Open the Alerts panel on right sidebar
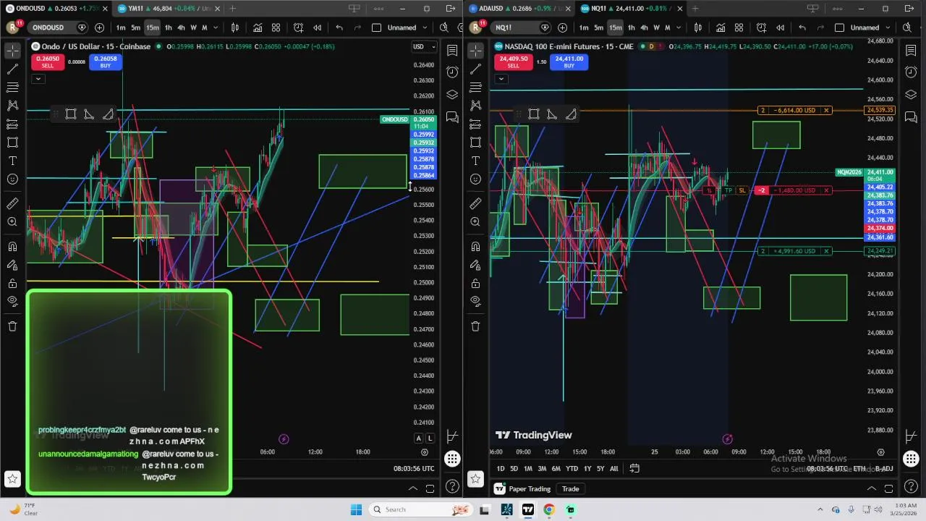926x521 pixels. point(911,72)
